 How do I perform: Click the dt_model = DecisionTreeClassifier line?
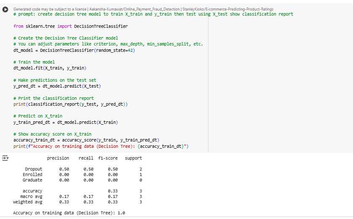(x=74, y=51)
